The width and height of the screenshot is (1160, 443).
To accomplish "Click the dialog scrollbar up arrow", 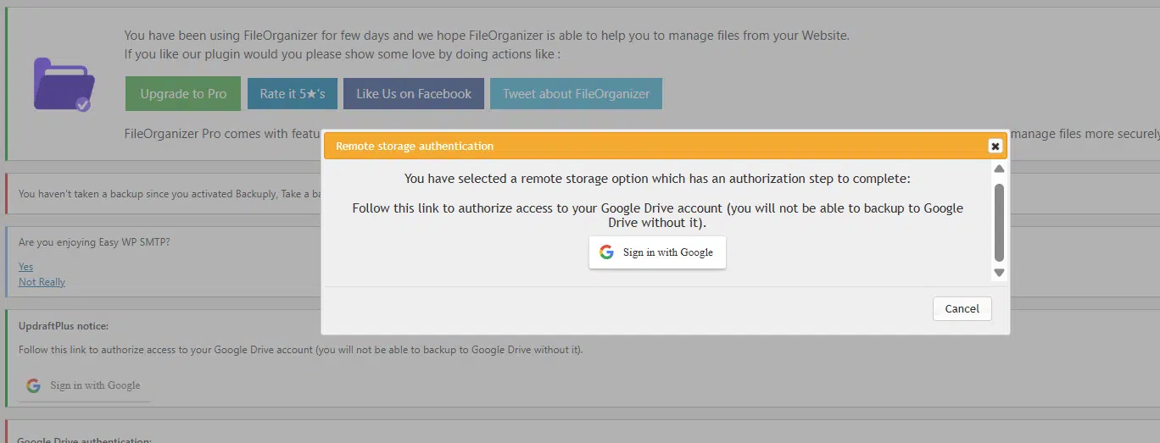I will [x=999, y=169].
